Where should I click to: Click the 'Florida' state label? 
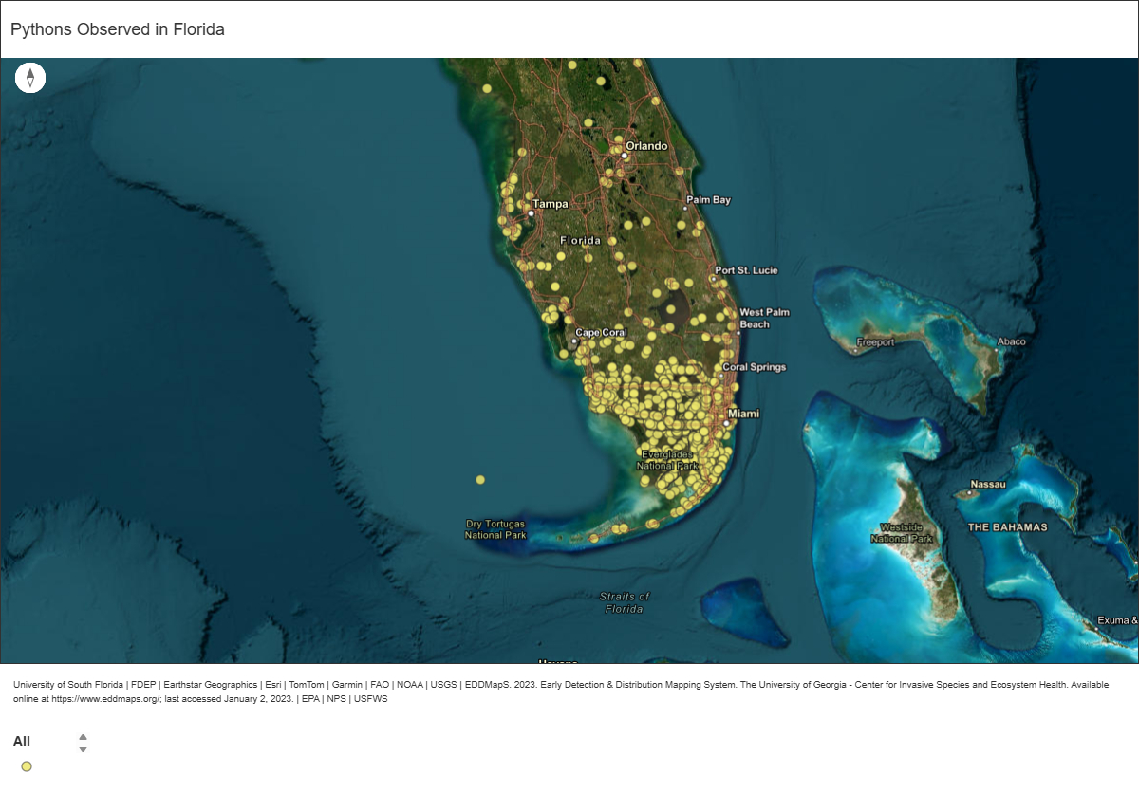point(580,240)
